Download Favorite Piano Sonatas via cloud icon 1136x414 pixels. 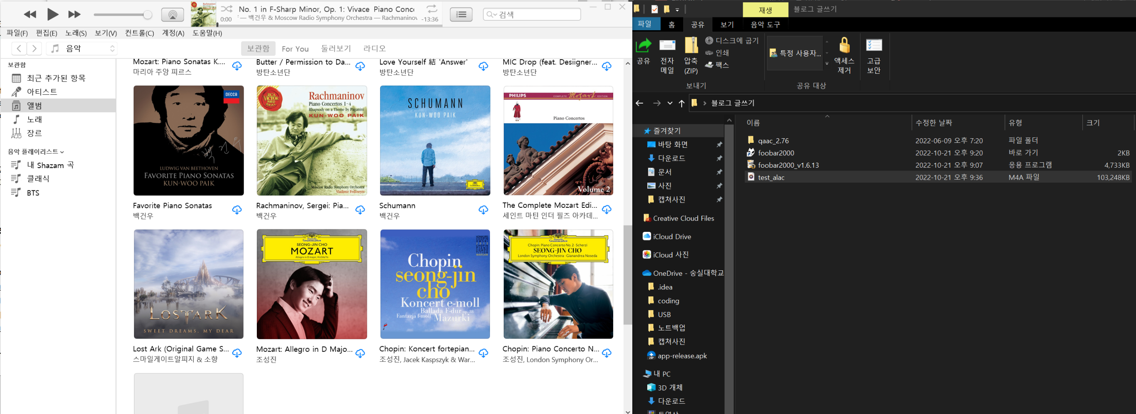(237, 210)
